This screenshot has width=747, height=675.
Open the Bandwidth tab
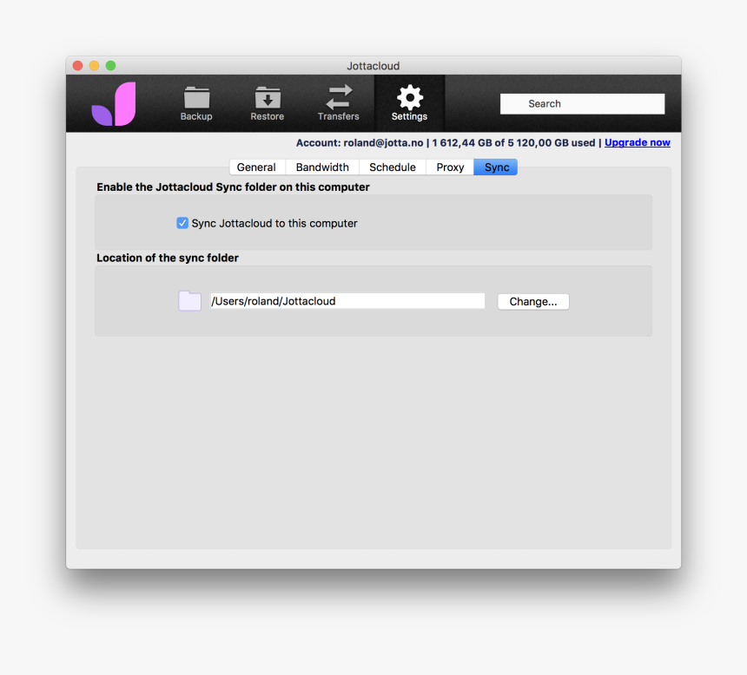[x=321, y=167]
